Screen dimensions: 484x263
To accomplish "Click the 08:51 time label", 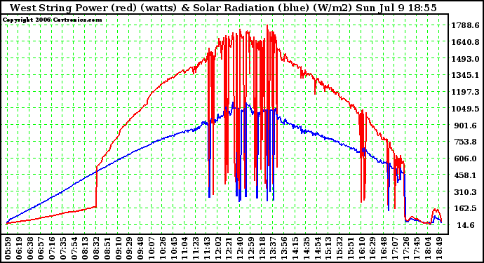I will click(x=107, y=248).
